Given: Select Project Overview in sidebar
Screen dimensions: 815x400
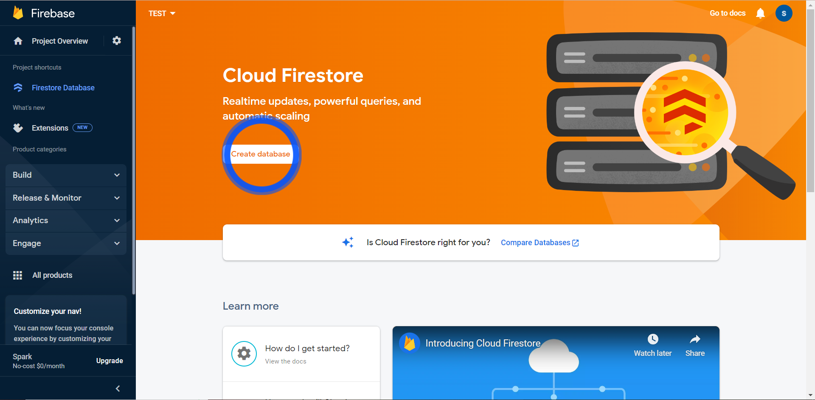Looking at the screenshot, I should point(60,41).
